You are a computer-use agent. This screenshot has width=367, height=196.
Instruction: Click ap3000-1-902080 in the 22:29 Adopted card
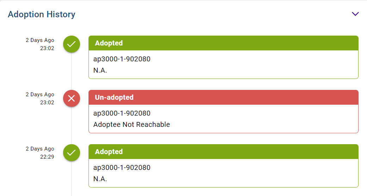click(x=122, y=167)
